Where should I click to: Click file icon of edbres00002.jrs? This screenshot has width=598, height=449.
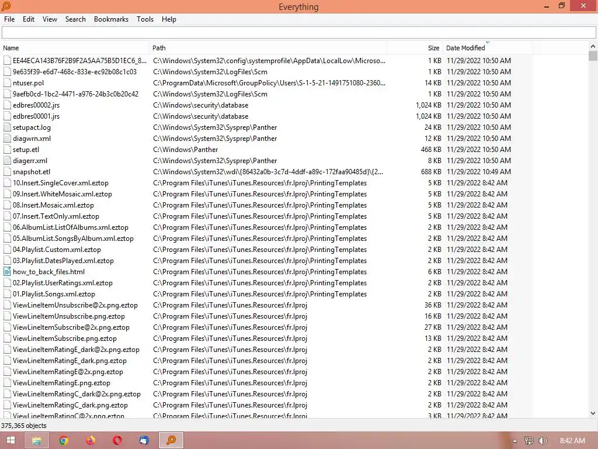pos(7,105)
